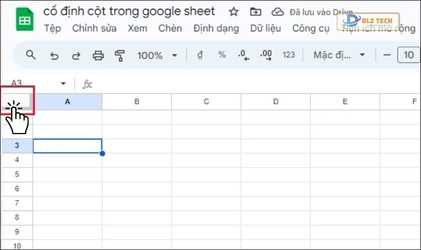Open the Định dạng menu
Screen dimensions: 421x250
[x=216, y=28]
